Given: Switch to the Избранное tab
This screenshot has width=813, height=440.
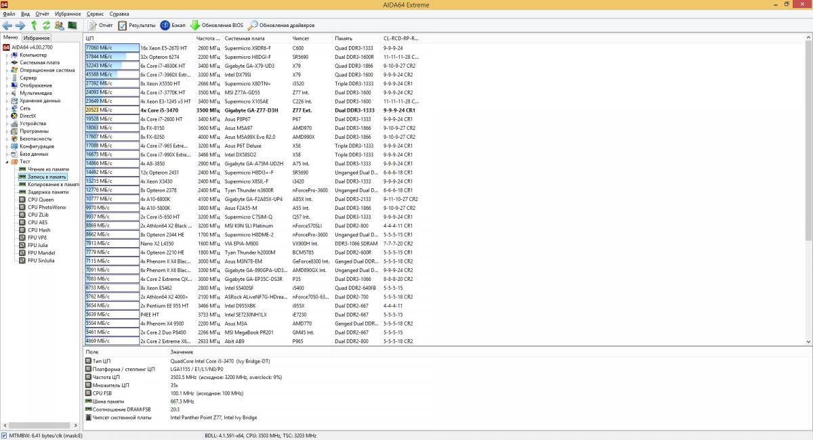Looking at the screenshot, I should coord(36,38).
